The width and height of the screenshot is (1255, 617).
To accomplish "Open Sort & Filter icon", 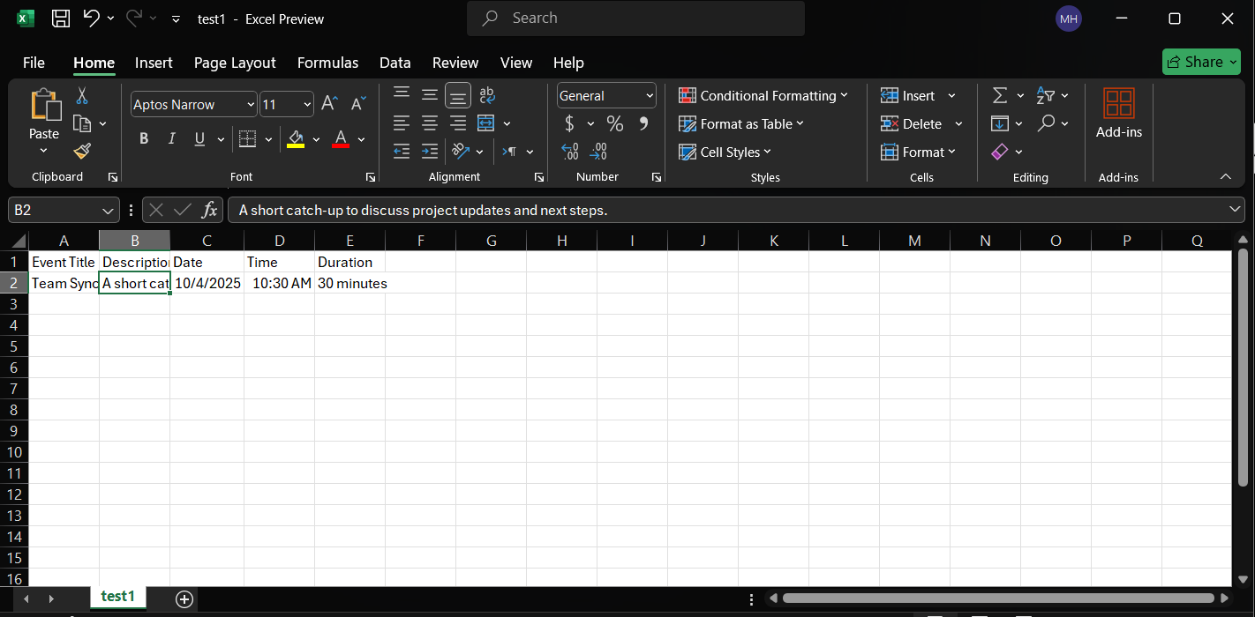I will click(x=1046, y=95).
